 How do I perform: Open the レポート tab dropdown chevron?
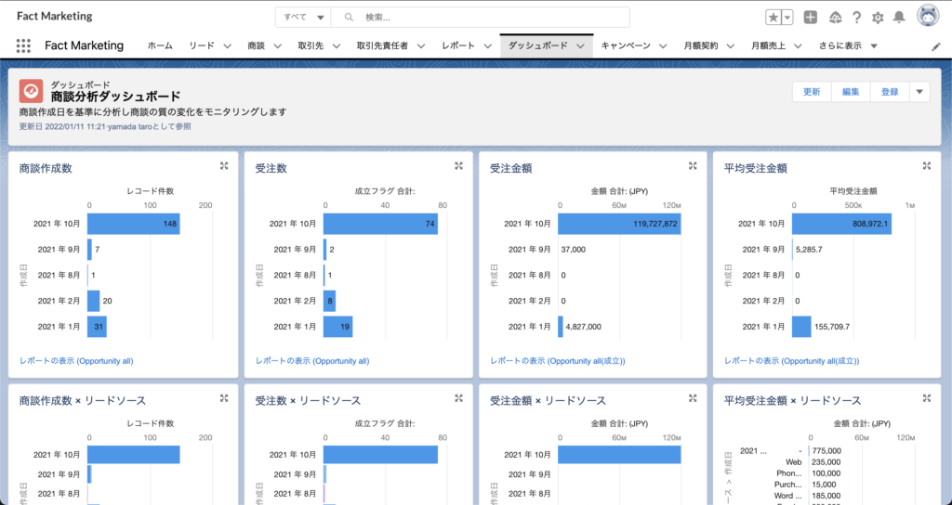tap(488, 46)
